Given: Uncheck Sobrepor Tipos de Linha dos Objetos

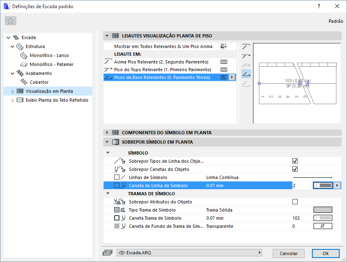Looking at the screenshot, I should point(295,161).
